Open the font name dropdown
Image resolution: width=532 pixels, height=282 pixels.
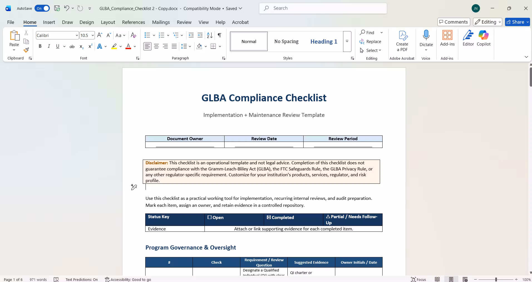click(77, 35)
